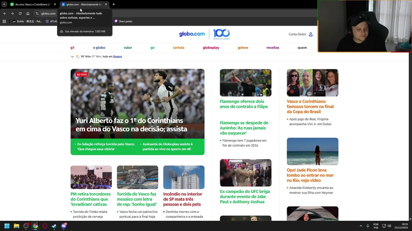412x231 pixels.
Task: Expand the weather forecast chevron
Action: pyautogui.click(x=72, y=56)
